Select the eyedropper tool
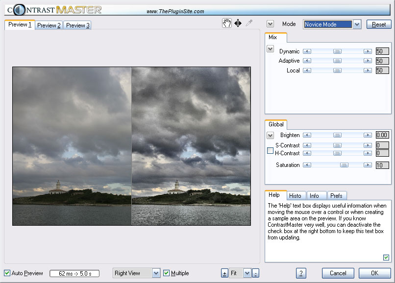The width and height of the screenshot is (395, 283). (249, 23)
